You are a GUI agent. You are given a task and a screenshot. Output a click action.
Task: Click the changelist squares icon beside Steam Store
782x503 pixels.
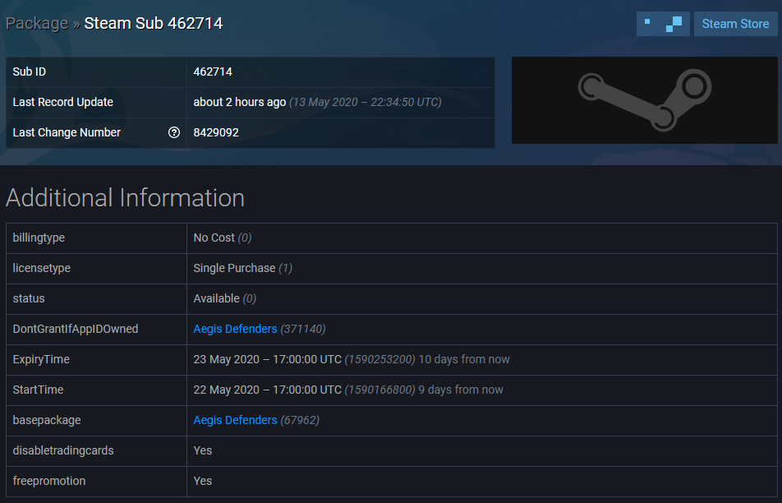point(663,24)
